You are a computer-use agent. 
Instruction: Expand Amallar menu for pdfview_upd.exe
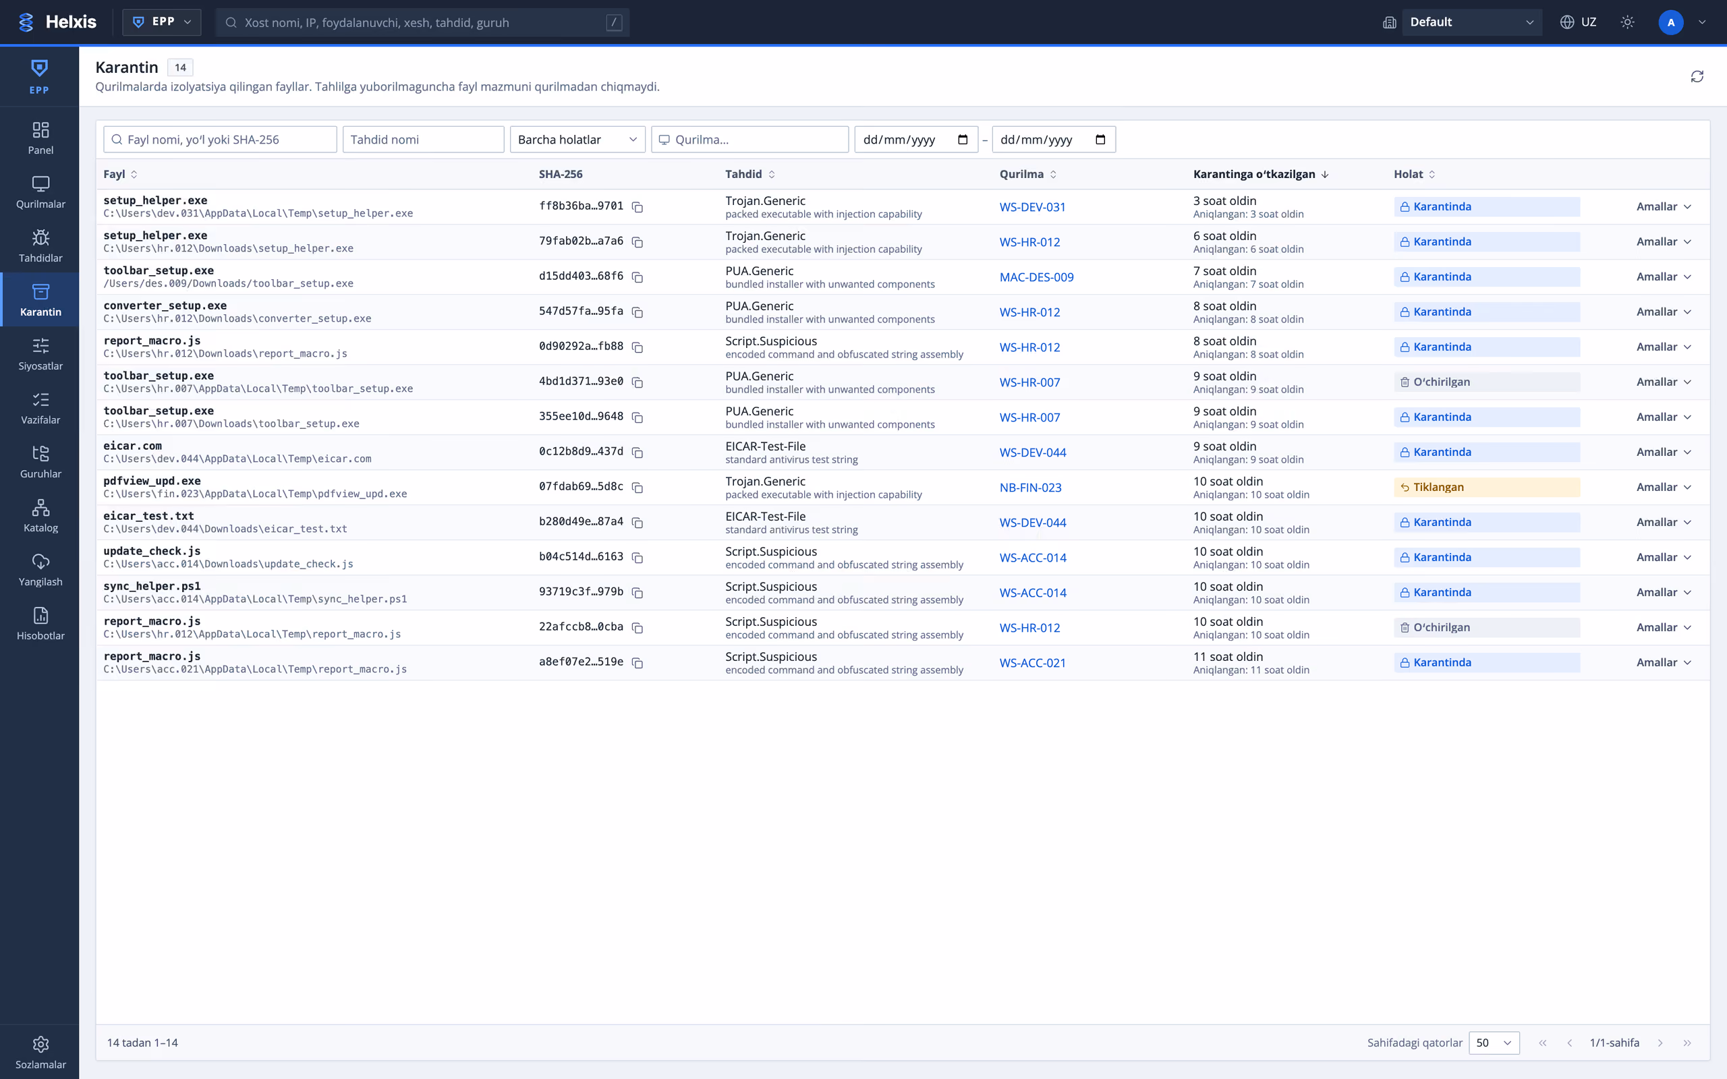pyautogui.click(x=1663, y=488)
